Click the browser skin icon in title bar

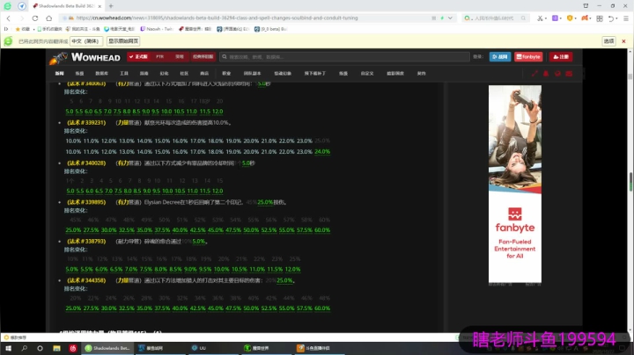tap(586, 5)
